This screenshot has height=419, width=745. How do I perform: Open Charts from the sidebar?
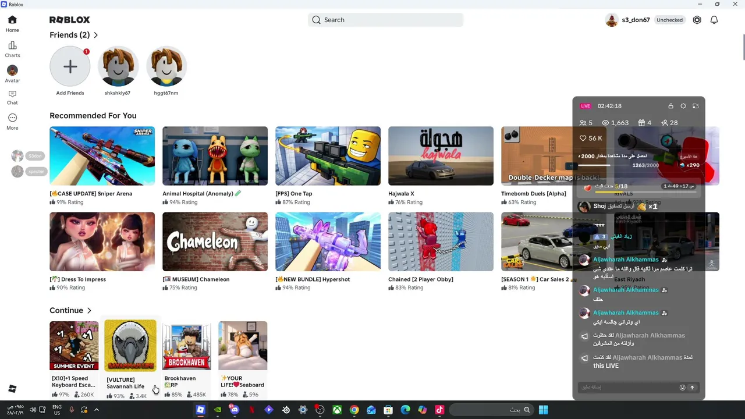point(12,49)
